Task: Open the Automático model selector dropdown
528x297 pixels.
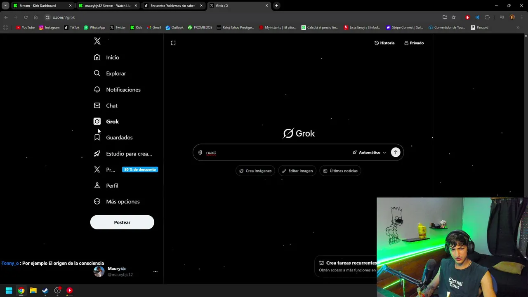Action: tap(369, 153)
